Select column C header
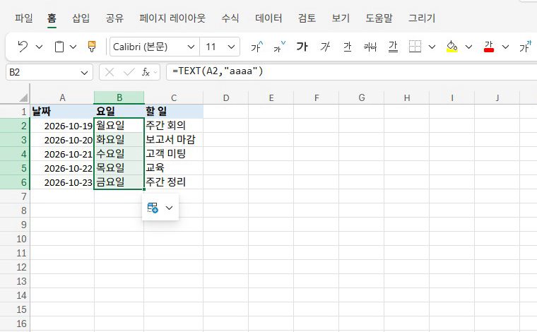This screenshot has width=537, height=332. pos(174,98)
